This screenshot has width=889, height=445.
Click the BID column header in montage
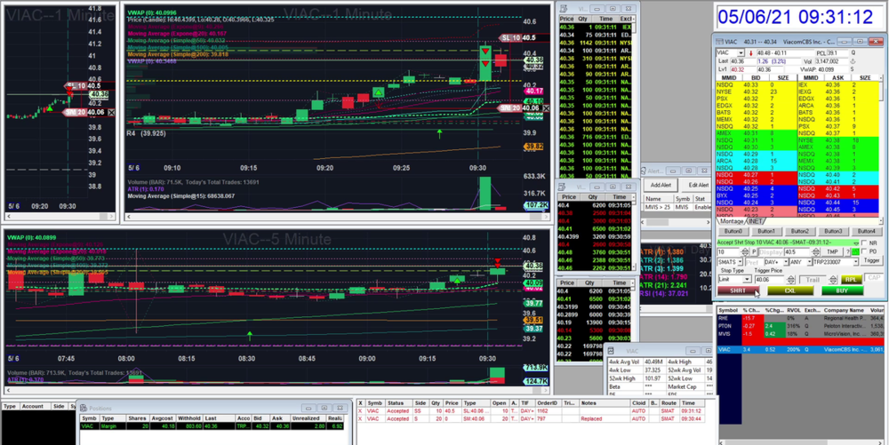[x=756, y=77]
